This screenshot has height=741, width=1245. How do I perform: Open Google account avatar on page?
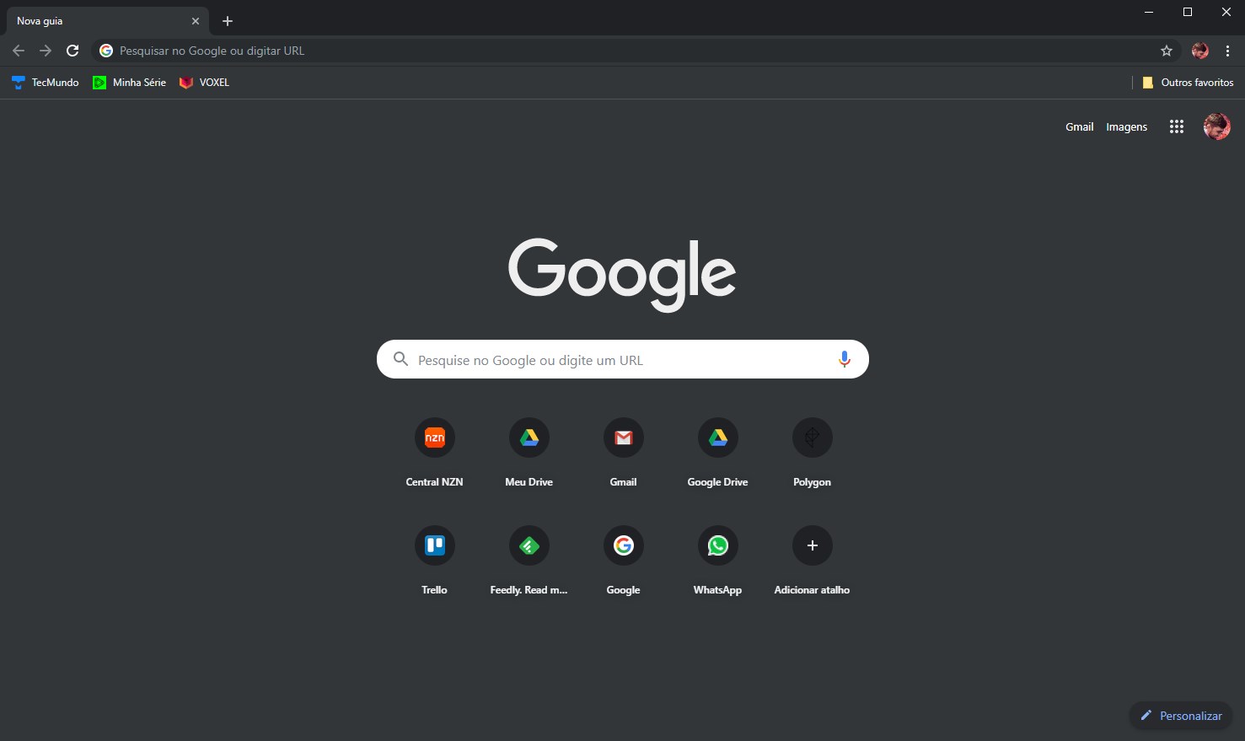point(1216,126)
